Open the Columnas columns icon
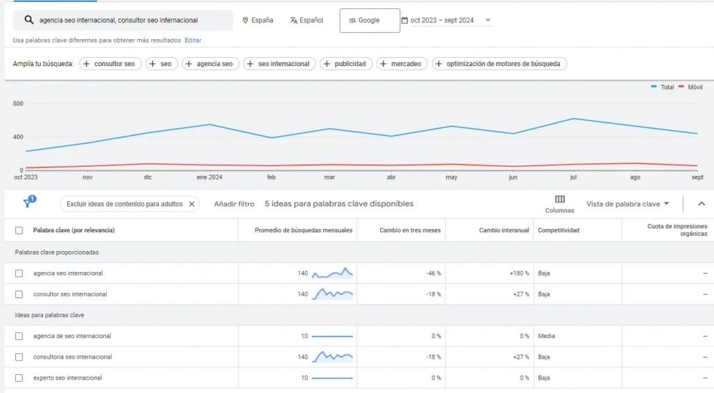This screenshot has width=714, height=393. click(x=560, y=199)
